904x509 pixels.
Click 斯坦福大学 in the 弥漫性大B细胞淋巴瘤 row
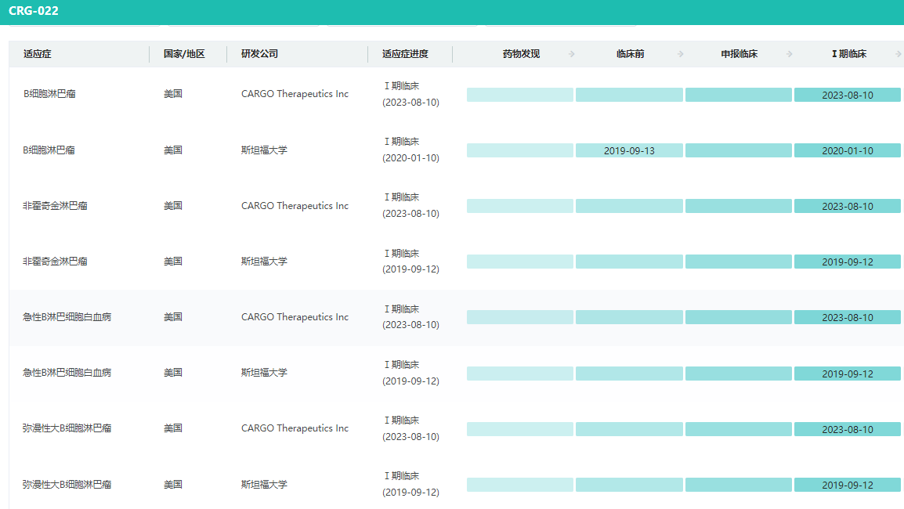[264, 484]
